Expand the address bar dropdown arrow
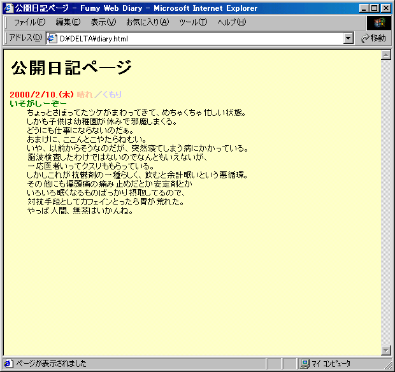The width and height of the screenshot is (395, 372). coord(348,38)
